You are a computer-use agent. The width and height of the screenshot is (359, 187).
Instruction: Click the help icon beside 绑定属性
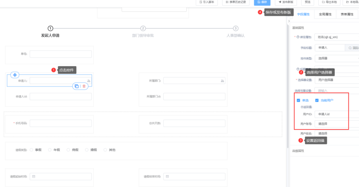coord(298,37)
